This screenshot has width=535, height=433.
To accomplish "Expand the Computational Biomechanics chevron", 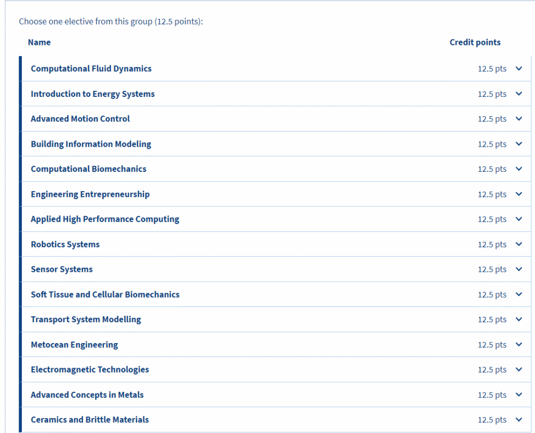I will coord(518,169).
